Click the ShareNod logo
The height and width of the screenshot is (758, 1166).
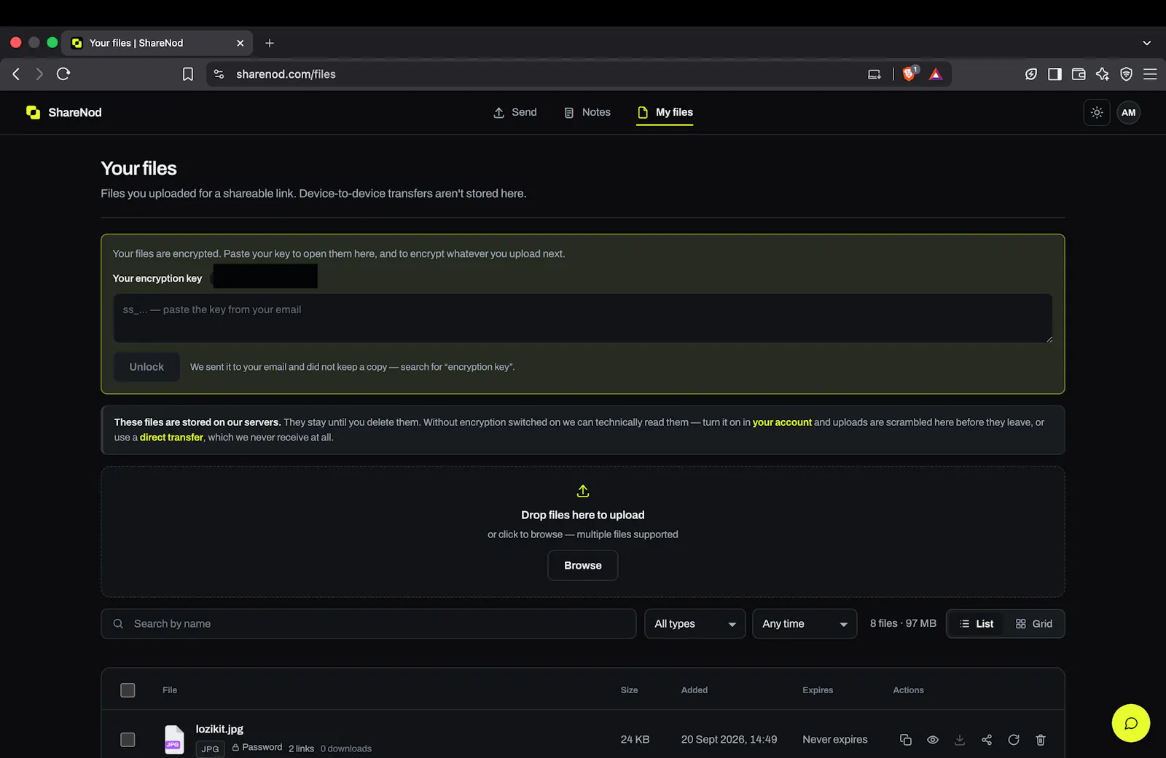point(64,112)
